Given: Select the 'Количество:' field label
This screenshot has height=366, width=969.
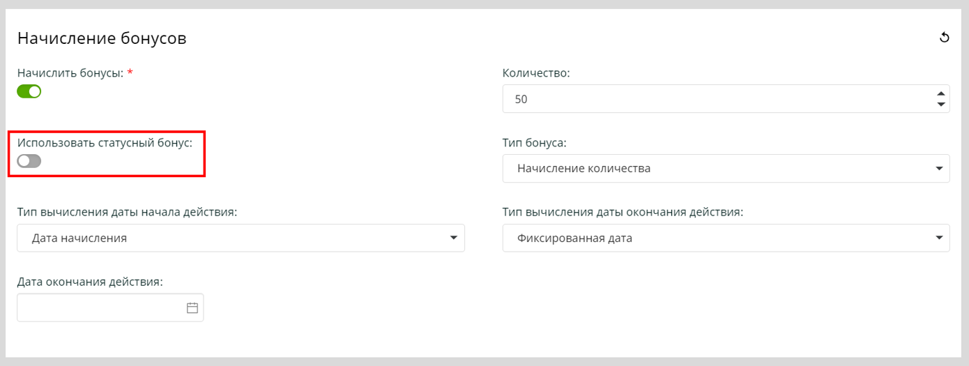Looking at the screenshot, I should pos(536,73).
